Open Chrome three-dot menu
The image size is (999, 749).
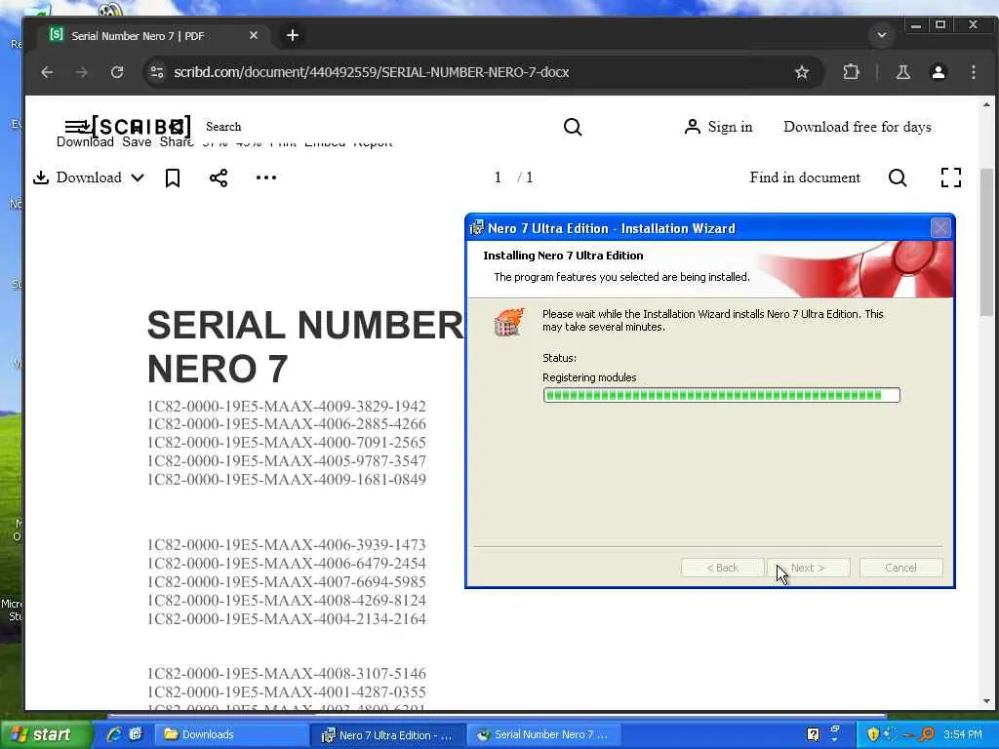click(973, 72)
